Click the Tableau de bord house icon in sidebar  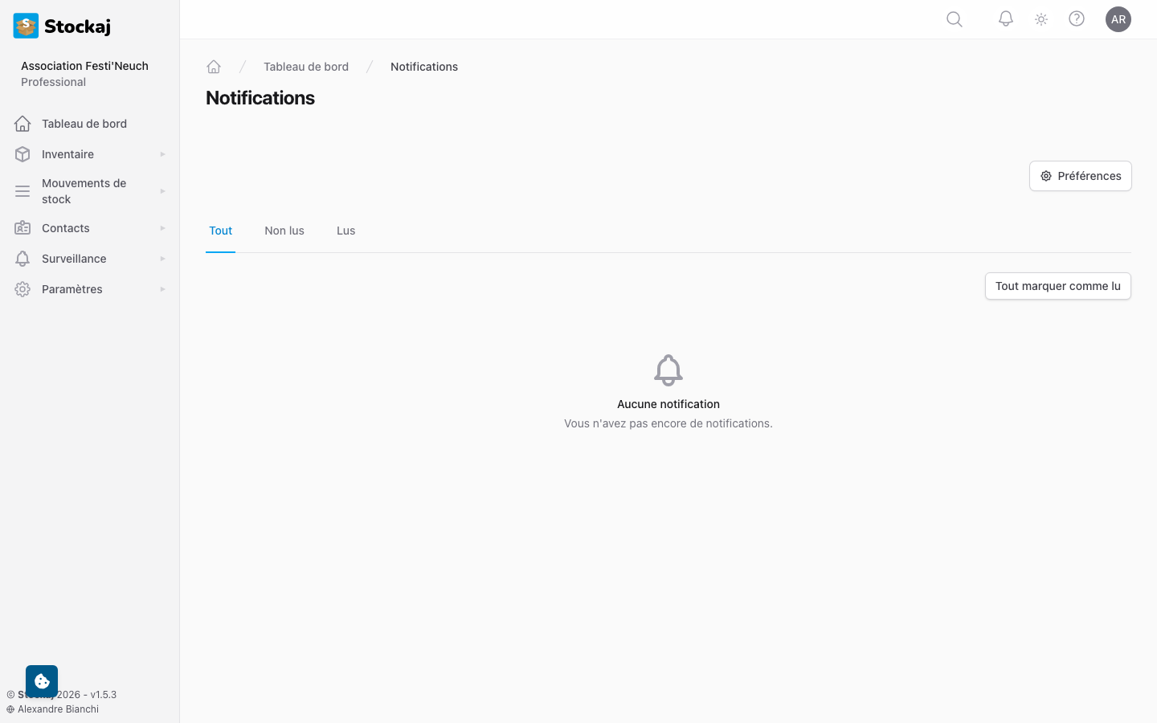tap(22, 124)
